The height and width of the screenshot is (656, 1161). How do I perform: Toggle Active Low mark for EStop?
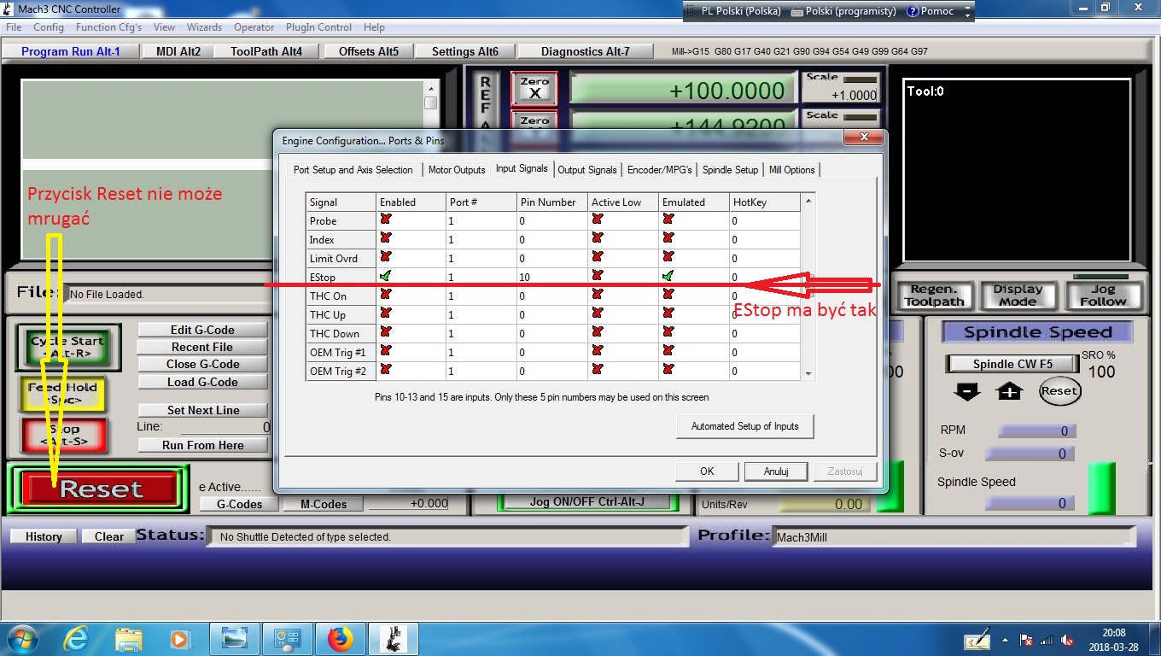[598, 276]
